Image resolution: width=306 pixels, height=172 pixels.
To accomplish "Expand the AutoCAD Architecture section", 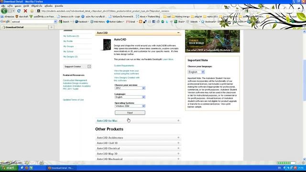I will pyautogui.click(x=178, y=138).
